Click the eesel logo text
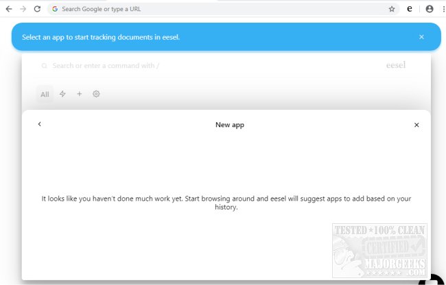446x285 pixels. (x=396, y=65)
